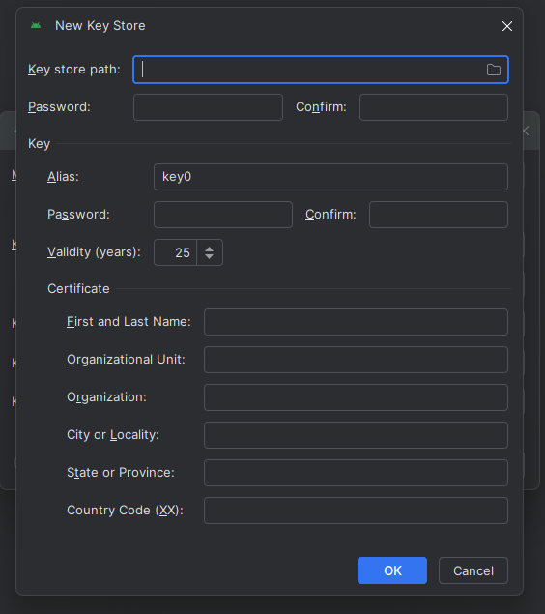
Task: Click the 'Key store path:' label
Action: point(74,70)
